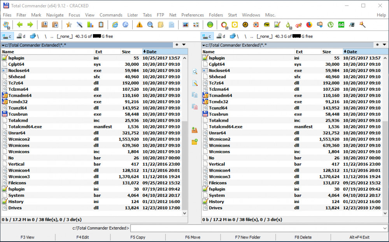Click the View file icon between panels
This screenshot has width=389, height=242.
(194, 72)
